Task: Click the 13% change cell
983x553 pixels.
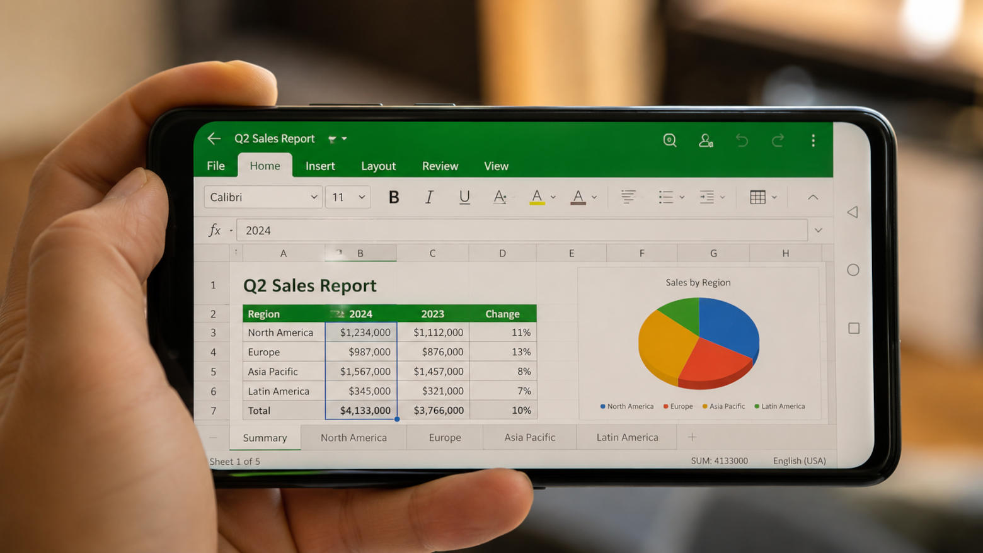Action: [503, 352]
